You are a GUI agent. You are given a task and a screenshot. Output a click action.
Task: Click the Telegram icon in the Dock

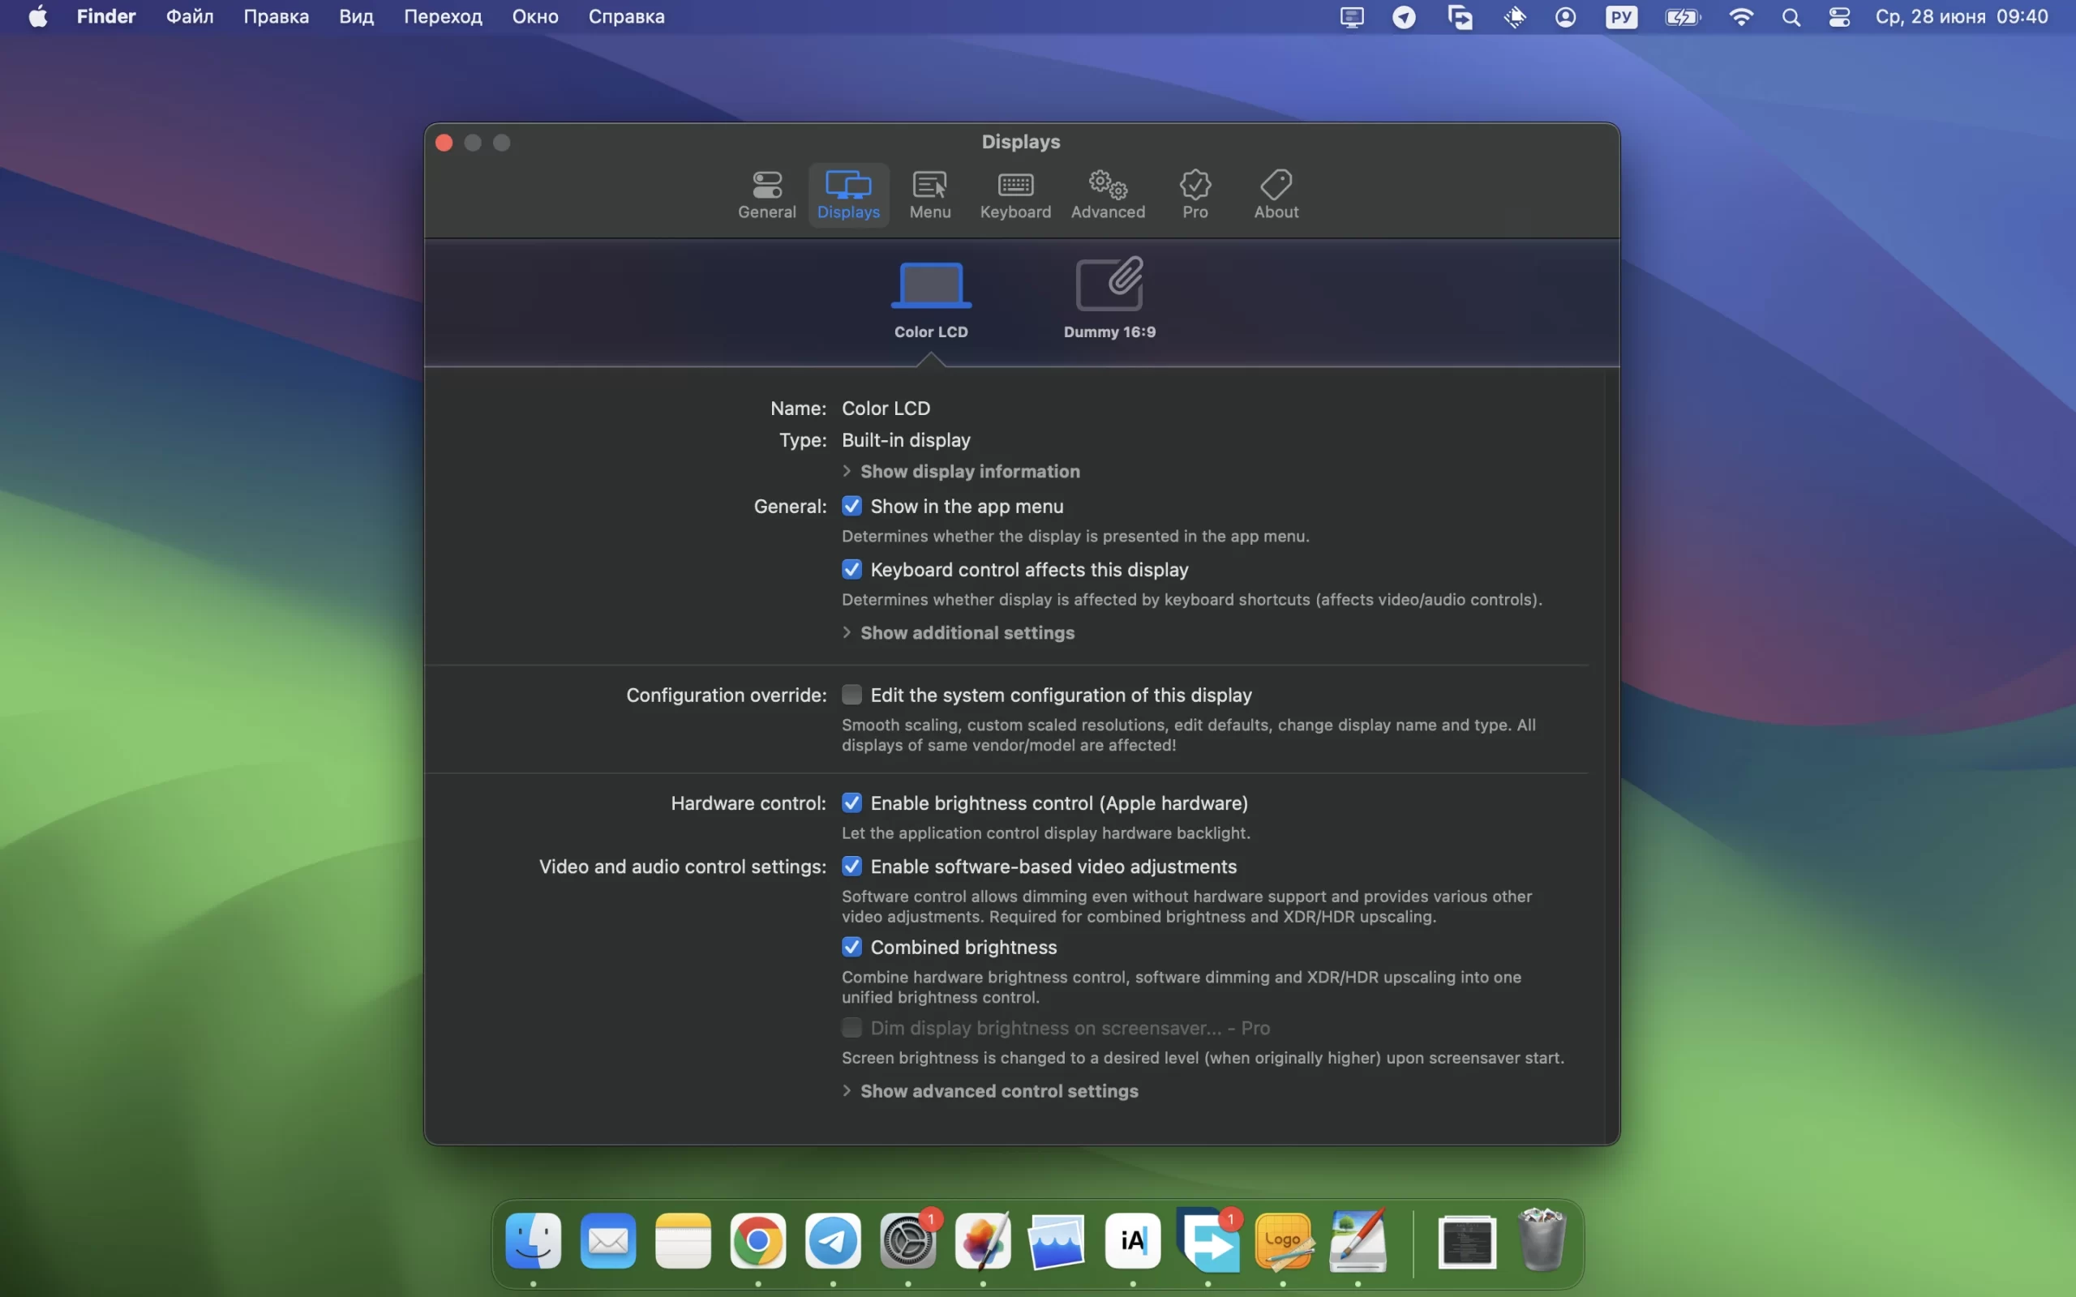click(x=832, y=1241)
